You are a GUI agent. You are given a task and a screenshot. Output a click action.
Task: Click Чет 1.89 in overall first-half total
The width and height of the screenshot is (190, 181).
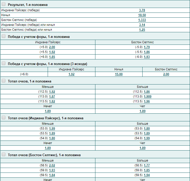pyautogui.click(x=143, y=111)
